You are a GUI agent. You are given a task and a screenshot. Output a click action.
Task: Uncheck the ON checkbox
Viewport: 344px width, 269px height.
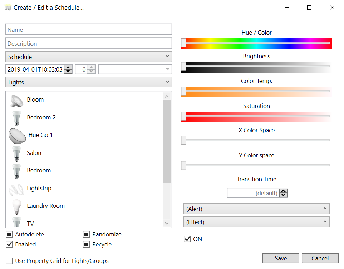tap(187, 239)
